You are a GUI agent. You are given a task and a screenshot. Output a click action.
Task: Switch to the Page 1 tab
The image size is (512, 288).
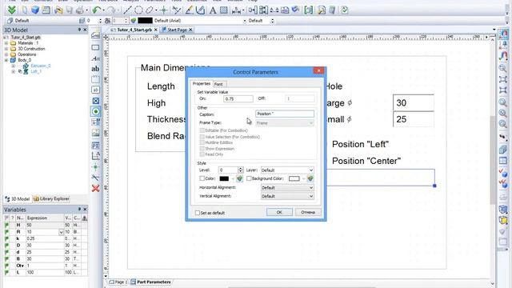[118, 282]
